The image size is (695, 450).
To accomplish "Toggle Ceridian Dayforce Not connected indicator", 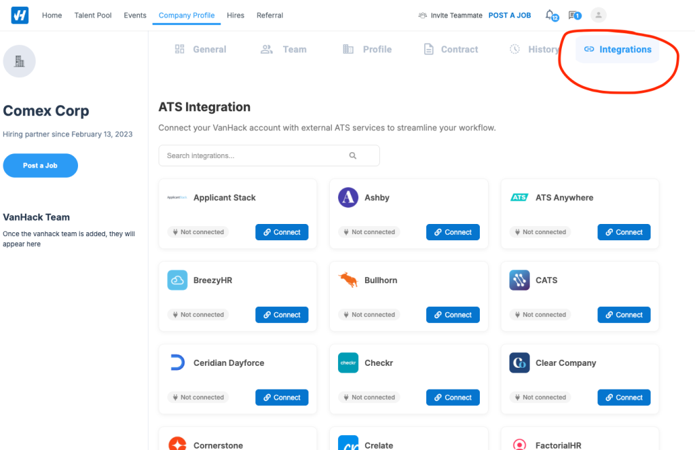I will pyautogui.click(x=198, y=397).
